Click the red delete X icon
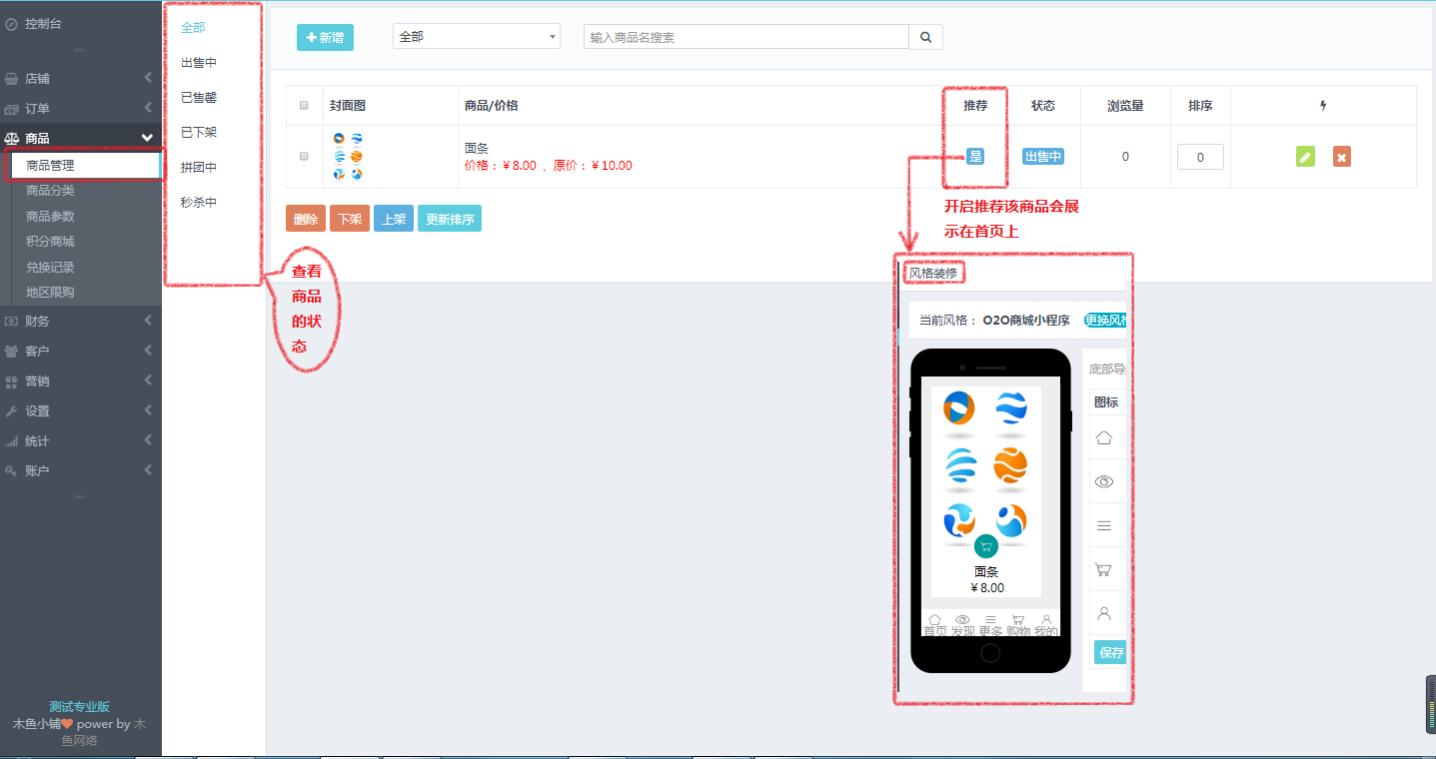The width and height of the screenshot is (1436, 759). point(1342,157)
